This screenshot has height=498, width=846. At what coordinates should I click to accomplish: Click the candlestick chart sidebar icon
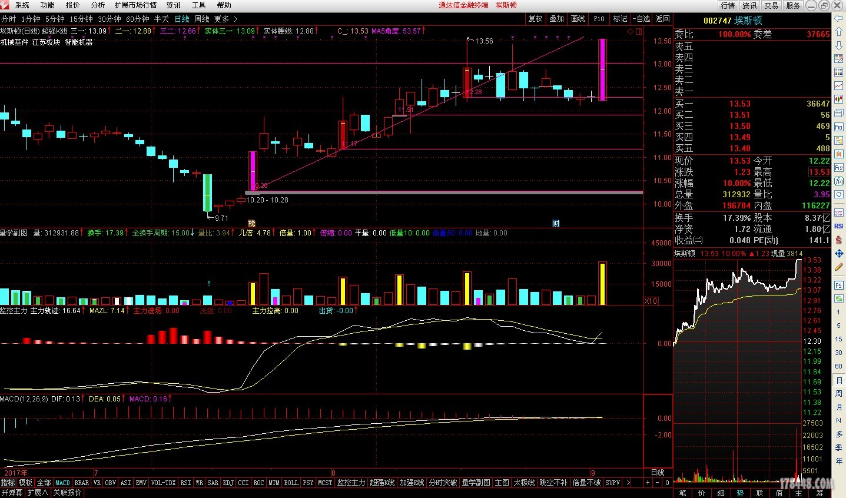[839, 99]
